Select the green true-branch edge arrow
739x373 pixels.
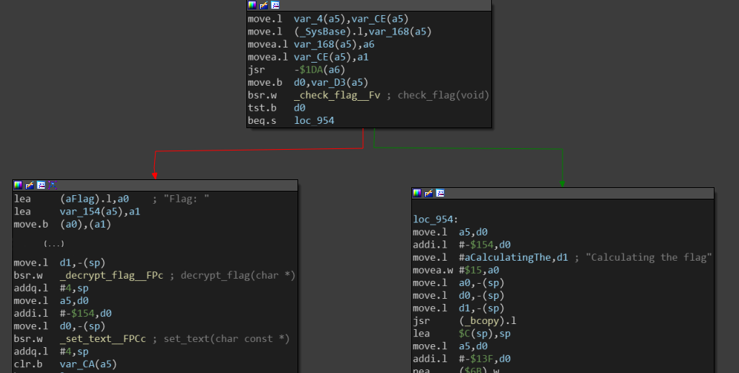click(x=562, y=181)
